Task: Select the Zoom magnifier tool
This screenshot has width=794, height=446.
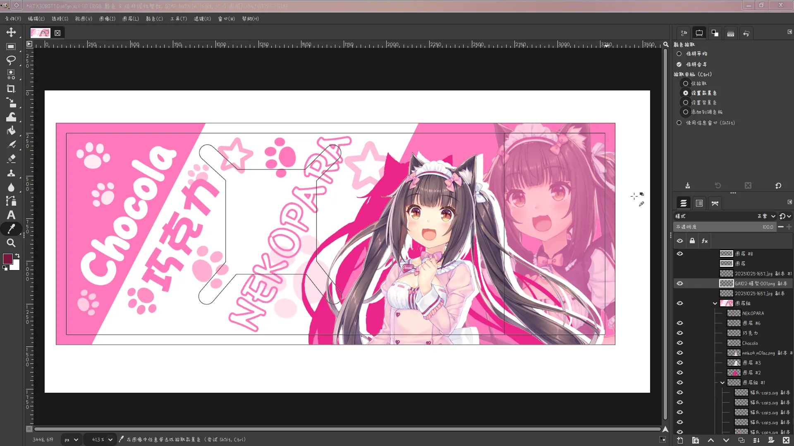Action: tap(11, 243)
